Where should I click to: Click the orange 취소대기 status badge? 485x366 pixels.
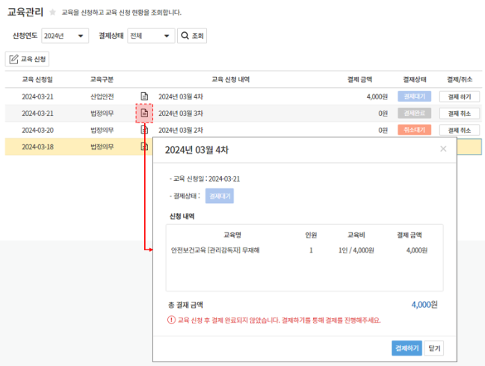tap(415, 130)
